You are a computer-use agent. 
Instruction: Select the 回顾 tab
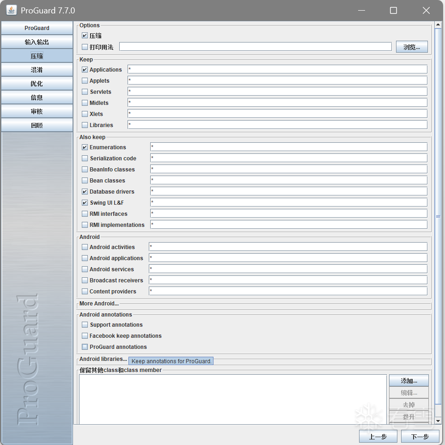[37, 125]
